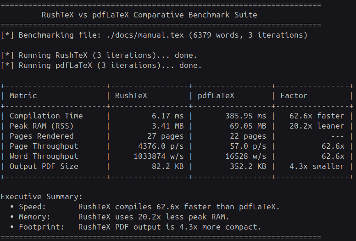
Task: Click the "4.3x smaller" factor cell
Action: (x=317, y=167)
